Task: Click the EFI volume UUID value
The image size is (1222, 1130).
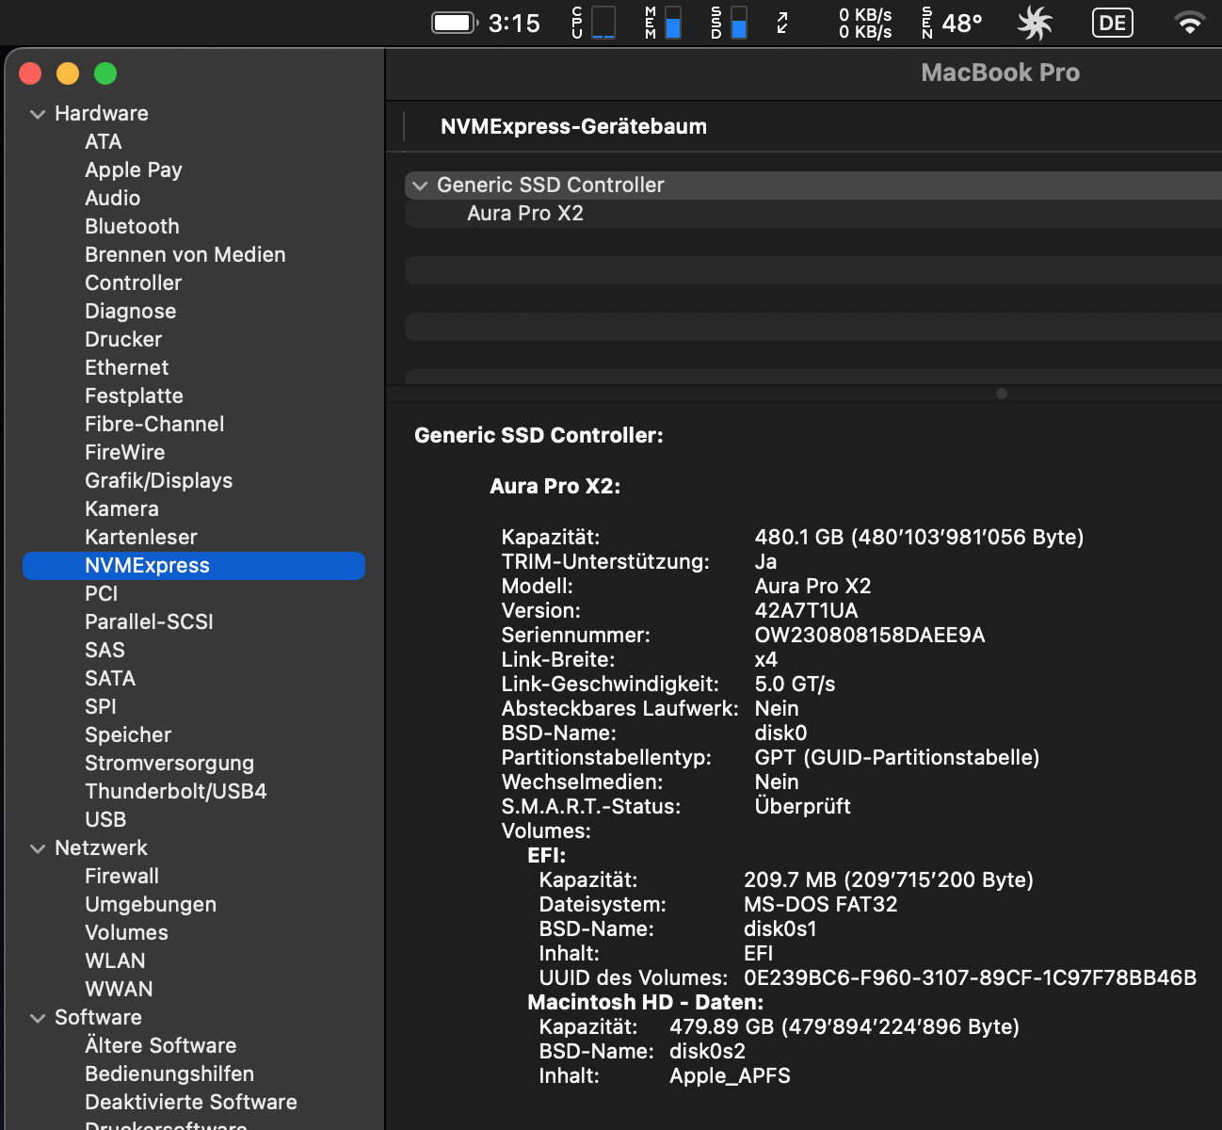Action: (971, 977)
